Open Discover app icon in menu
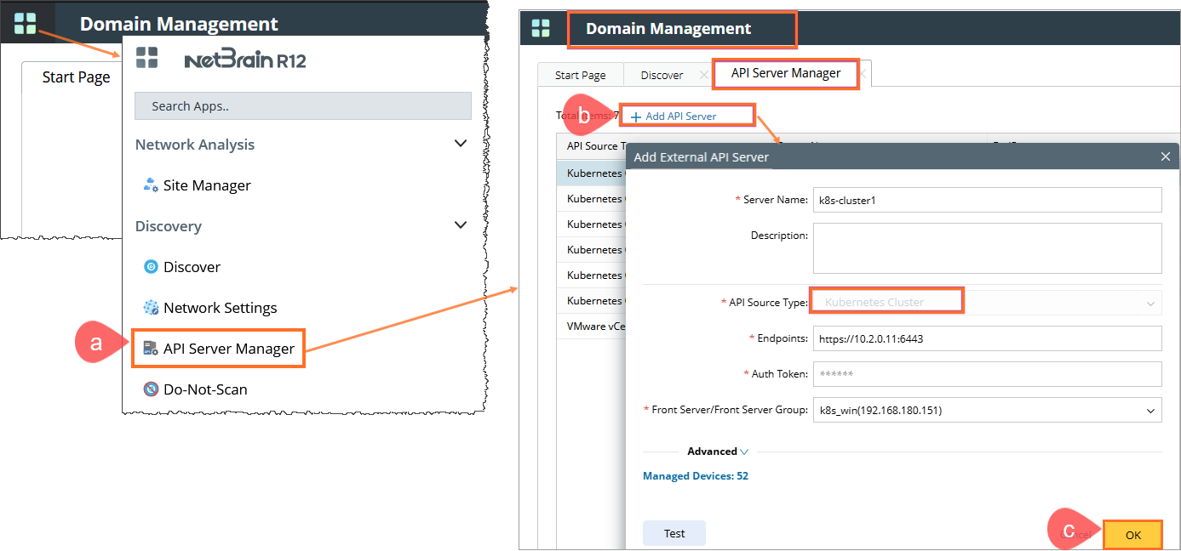The image size is (1181, 551). point(151,267)
